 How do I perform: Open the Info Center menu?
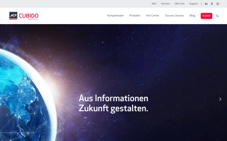[152, 15]
